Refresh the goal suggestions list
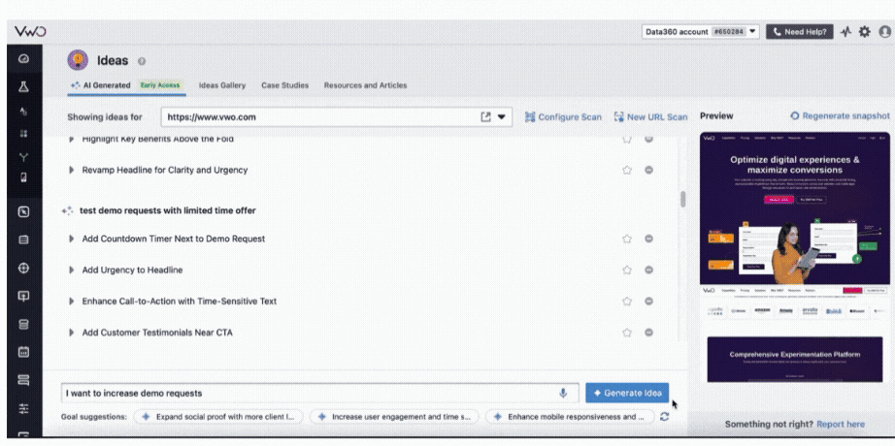 pos(664,416)
